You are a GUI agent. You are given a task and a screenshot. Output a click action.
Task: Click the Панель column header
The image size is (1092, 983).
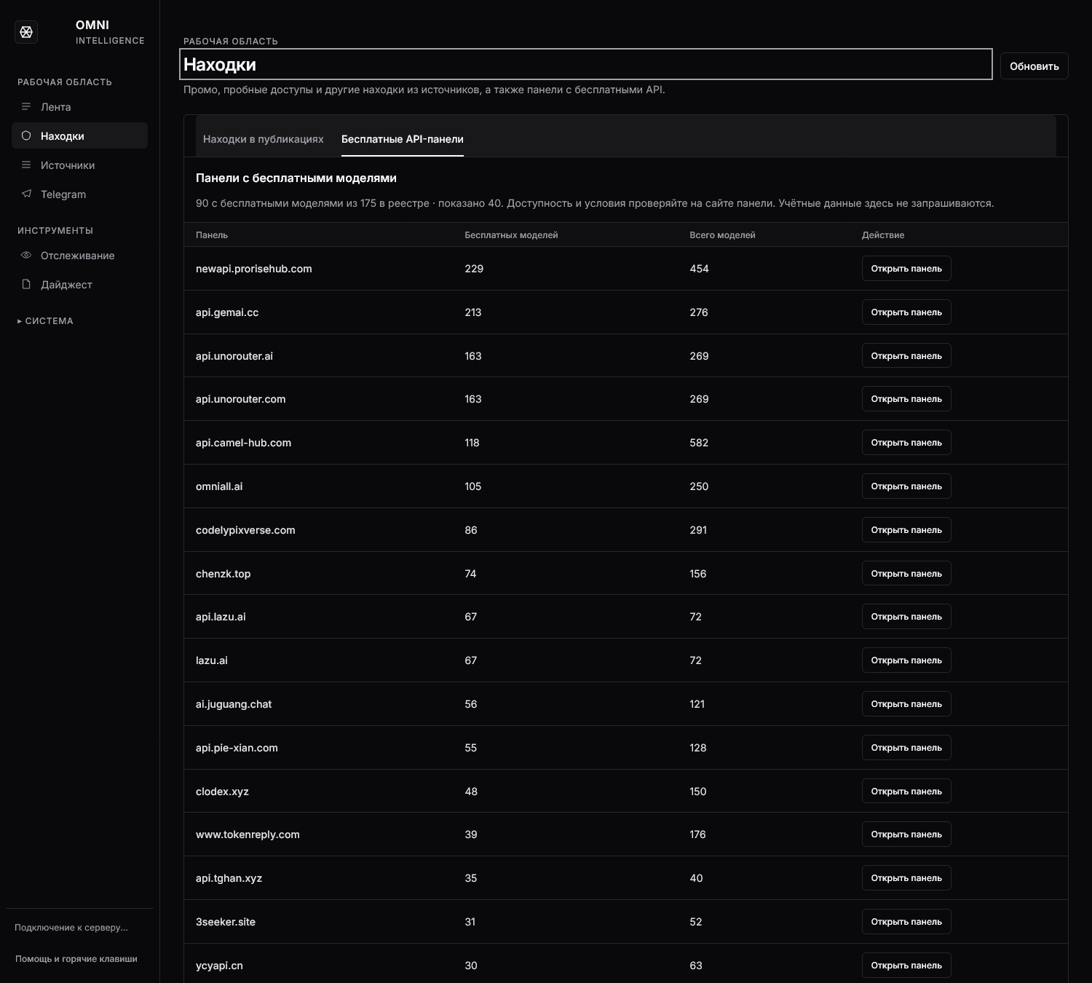click(x=212, y=235)
